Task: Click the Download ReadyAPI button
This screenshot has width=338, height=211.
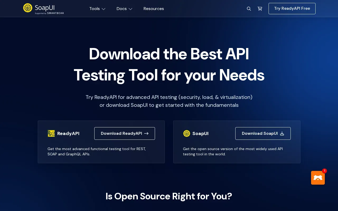Action: point(125,133)
